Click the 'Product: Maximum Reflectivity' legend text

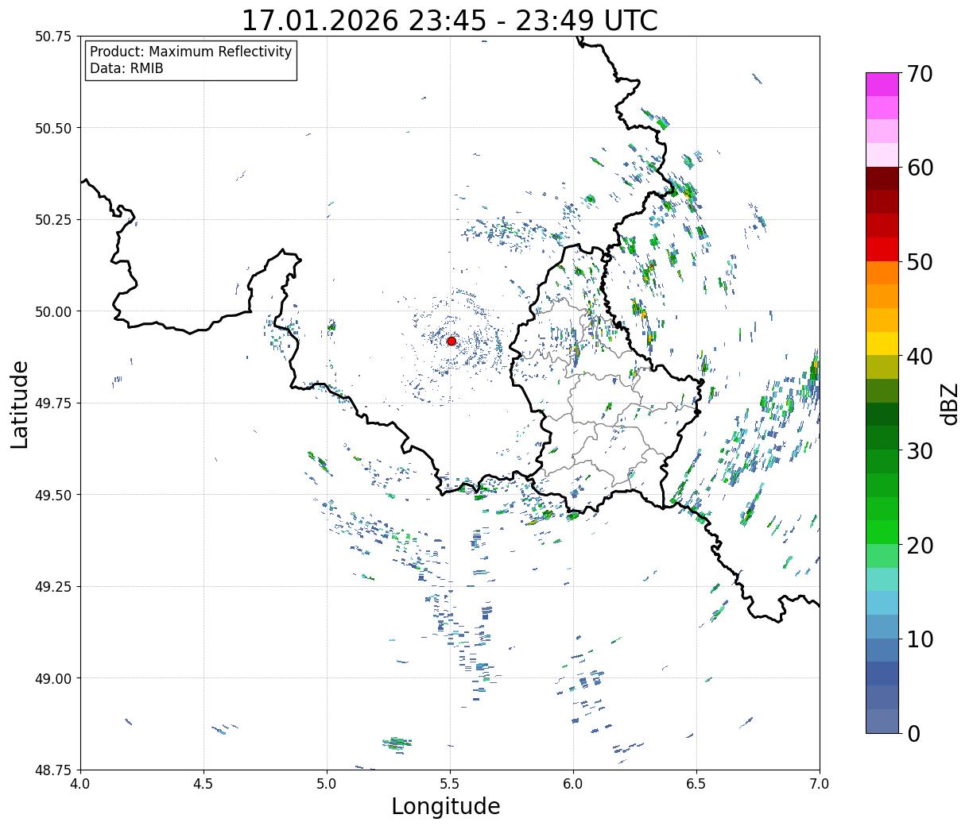(x=191, y=52)
